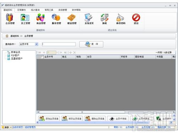Screen dimensions: 178x133
Task: Click 一共有:0条记录 record count text
Action: [x=163, y=52]
